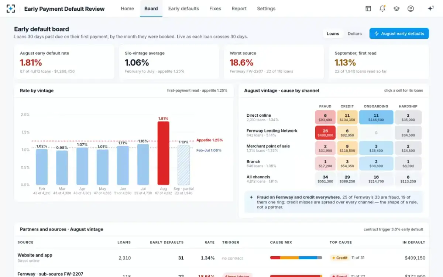443x277 pixels.
Task: Select the Direct online Fraud cell
Action: click(x=325, y=117)
